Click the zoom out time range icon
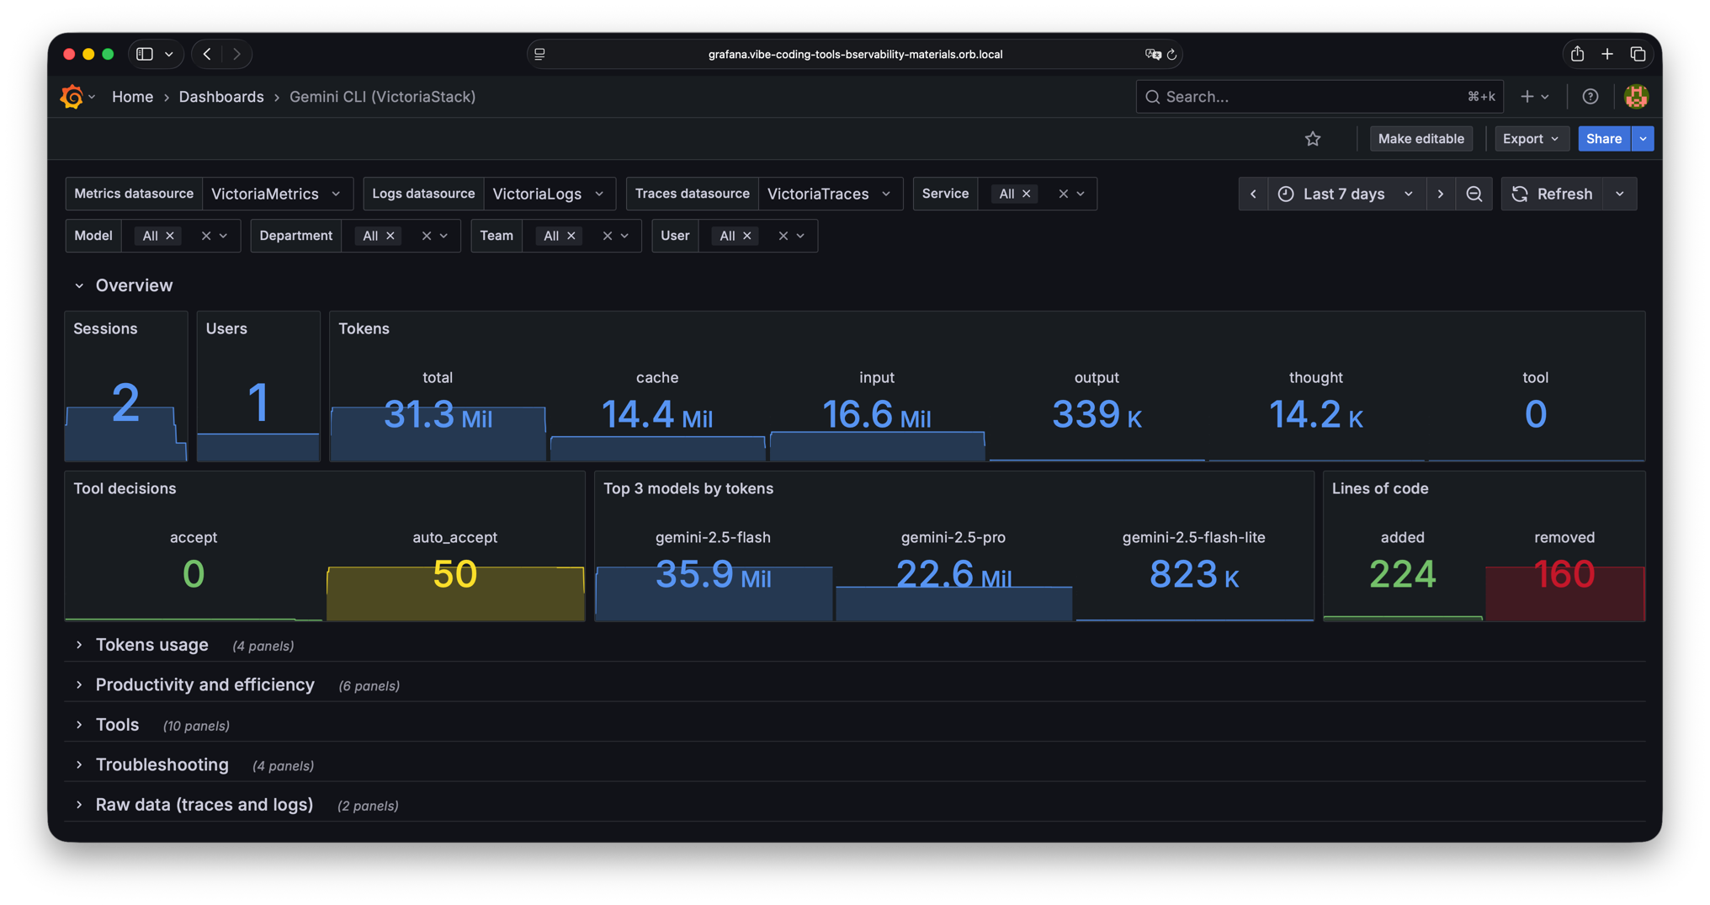This screenshot has width=1710, height=905. [1474, 194]
